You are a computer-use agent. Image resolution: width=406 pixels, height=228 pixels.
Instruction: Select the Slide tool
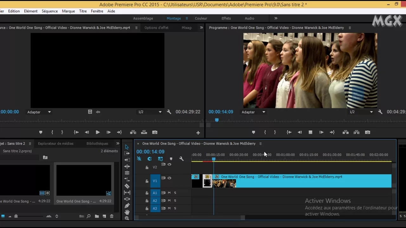pyautogui.click(x=127, y=199)
